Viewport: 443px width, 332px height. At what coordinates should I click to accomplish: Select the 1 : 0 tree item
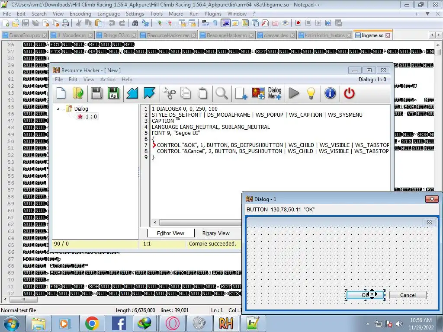click(88, 117)
